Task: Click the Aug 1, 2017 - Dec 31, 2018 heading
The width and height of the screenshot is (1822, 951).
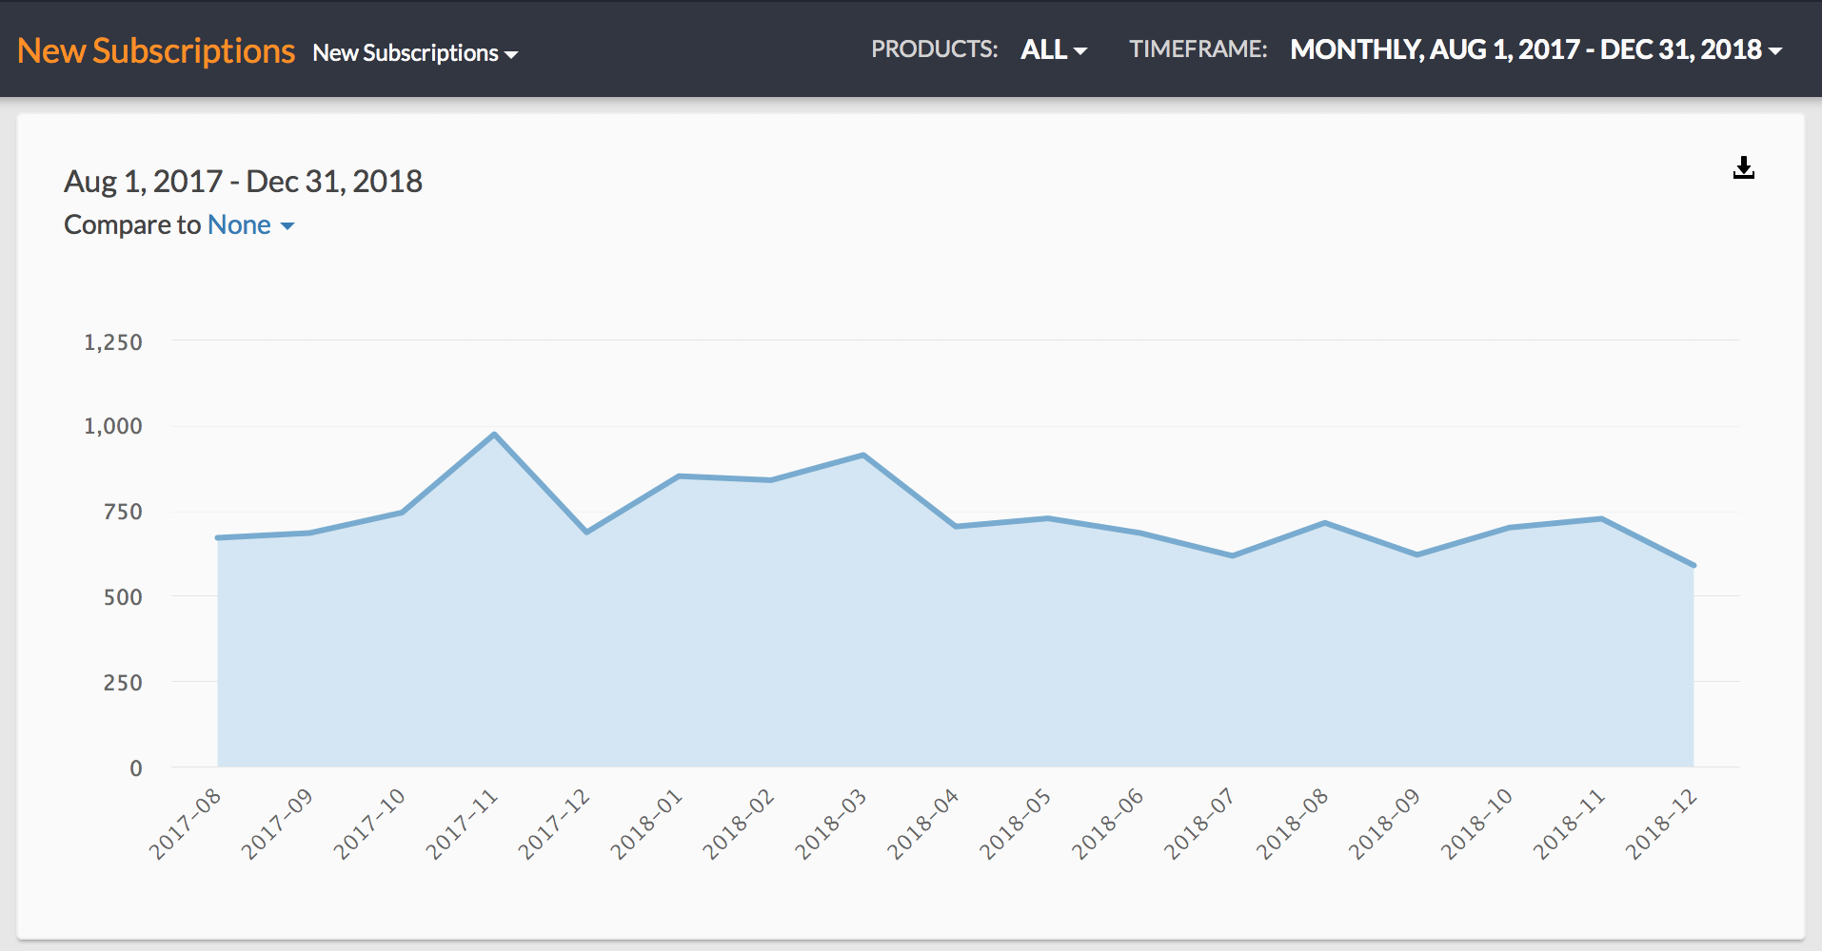Action: pos(243,182)
